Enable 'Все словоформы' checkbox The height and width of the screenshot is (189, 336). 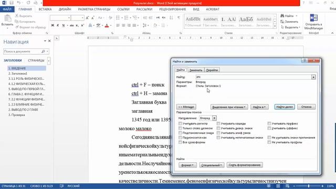tap(180, 142)
